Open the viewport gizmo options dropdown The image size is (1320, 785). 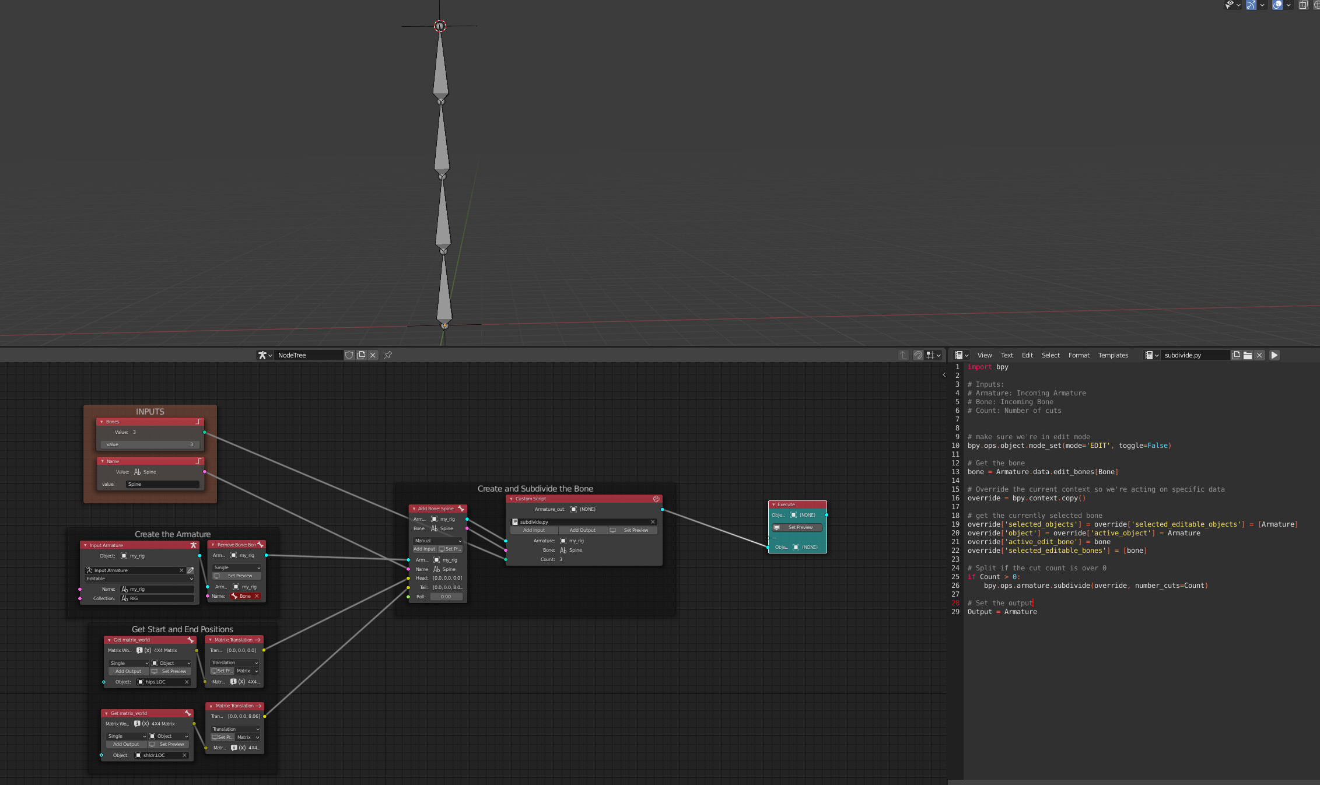1262,5
